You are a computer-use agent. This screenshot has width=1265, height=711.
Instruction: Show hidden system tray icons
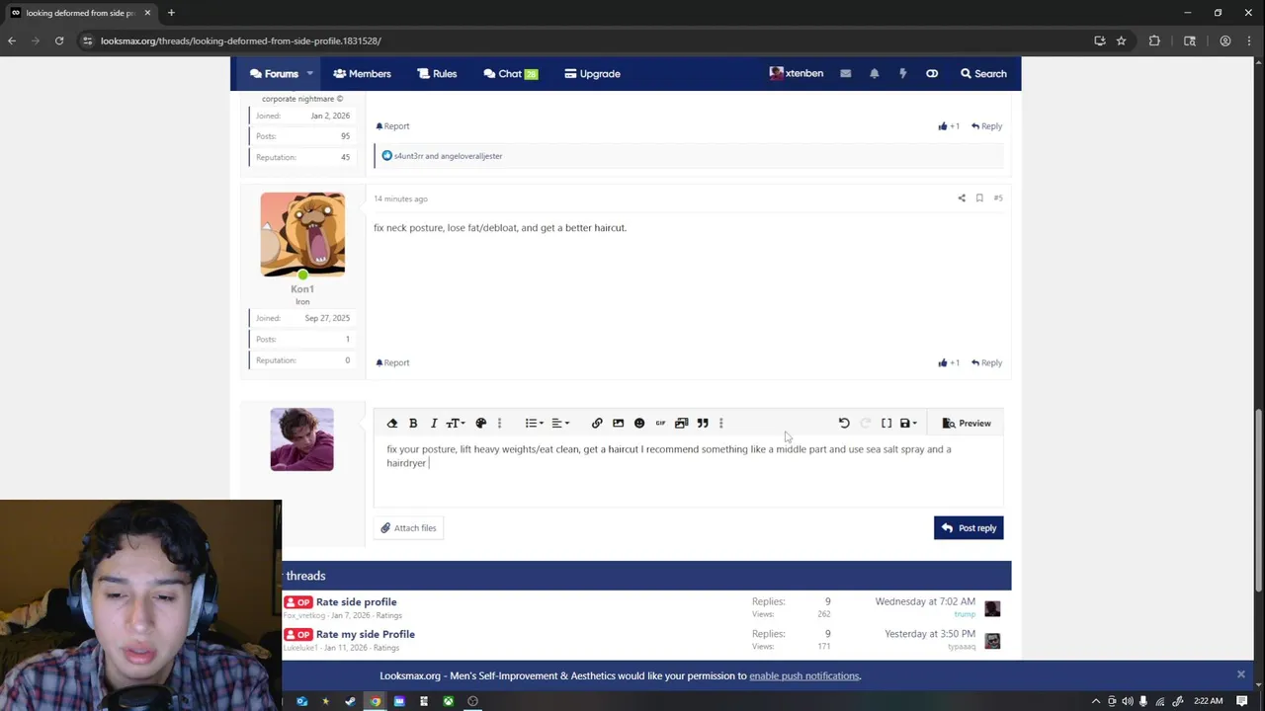pyautogui.click(x=1095, y=701)
